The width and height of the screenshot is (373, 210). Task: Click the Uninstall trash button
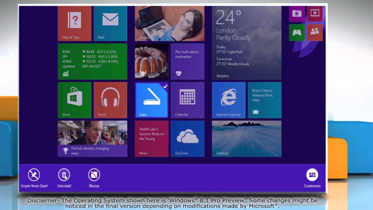pyautogui.click(x=64, y=178)
